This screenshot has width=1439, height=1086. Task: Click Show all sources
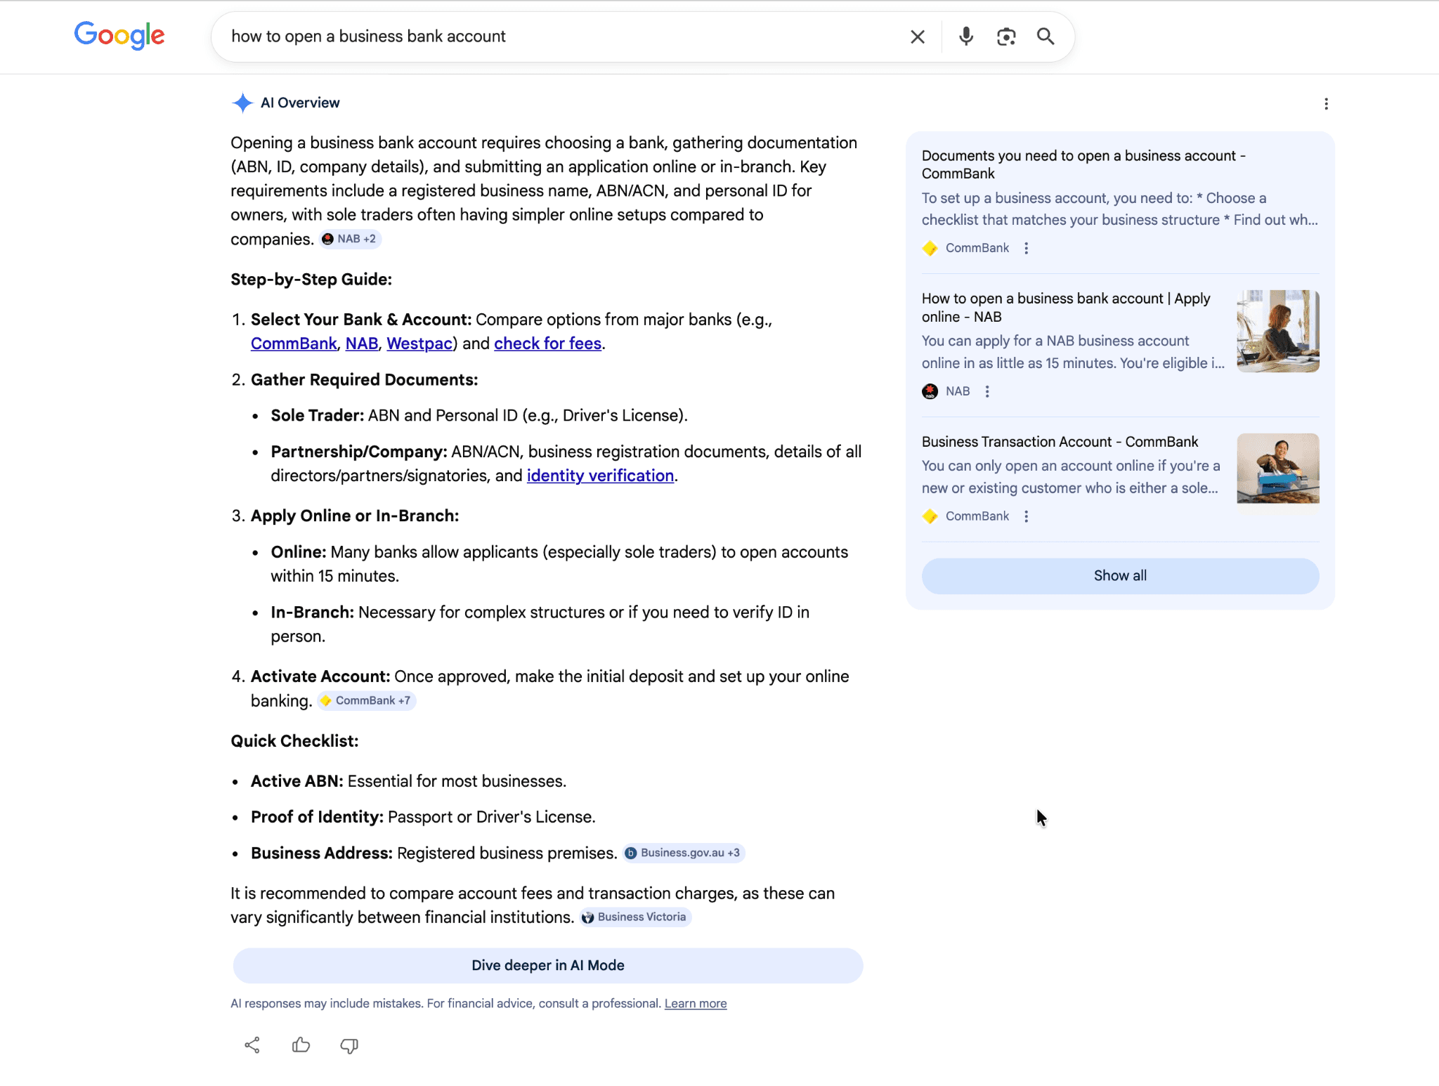pyautogui.click(x=1119, y=575)
